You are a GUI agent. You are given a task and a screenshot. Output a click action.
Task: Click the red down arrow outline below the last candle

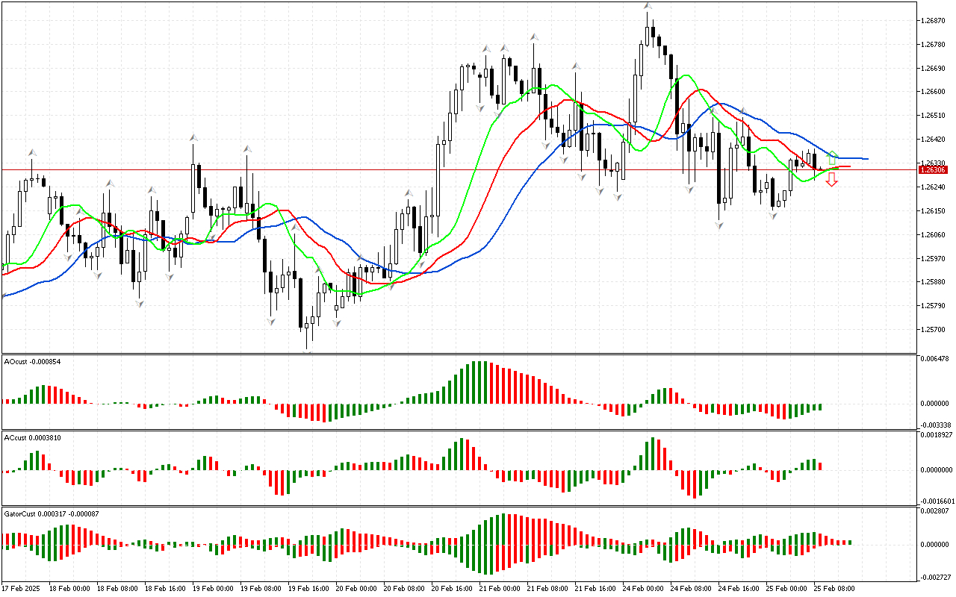coord(831,179)
